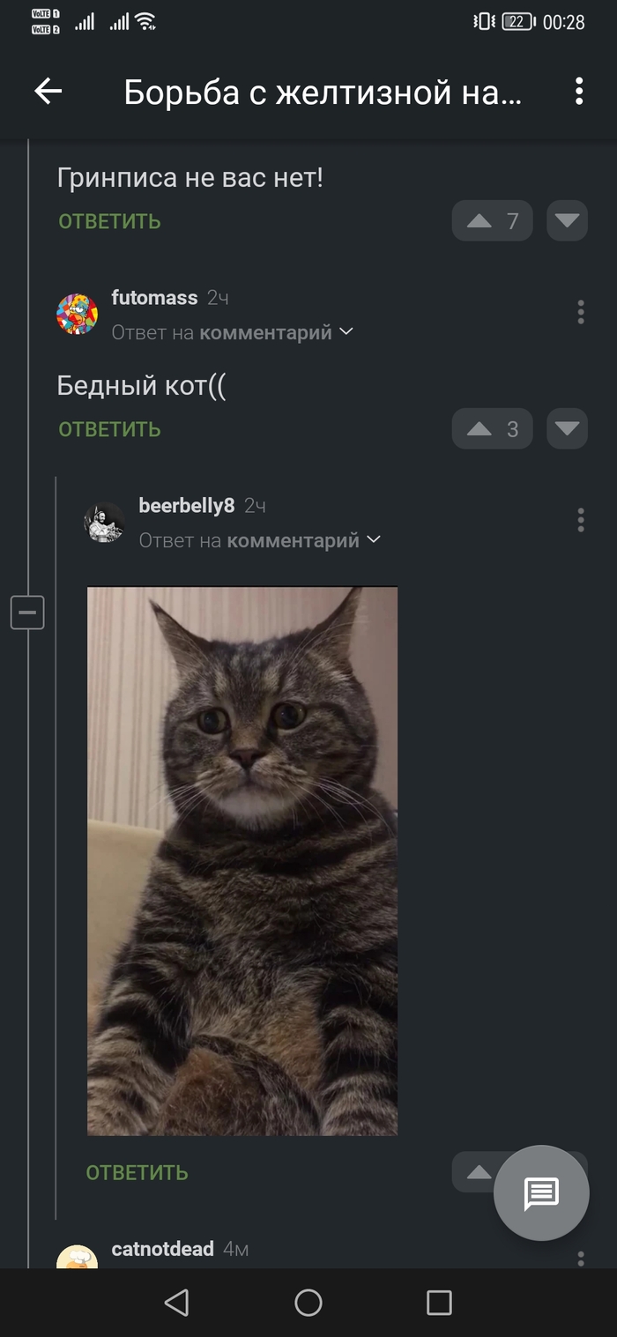Image resolution: width=617 pixels, height=1337 pixels.
Task: Tap the floating write-comment button
Action: pyautogui.click(x=541, y=1193)
